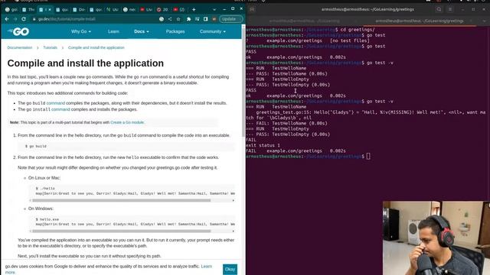Viewport: 490px width, 275px height.
Task: Close the greetings terminal tab
Action: click(x=472, y=21)
